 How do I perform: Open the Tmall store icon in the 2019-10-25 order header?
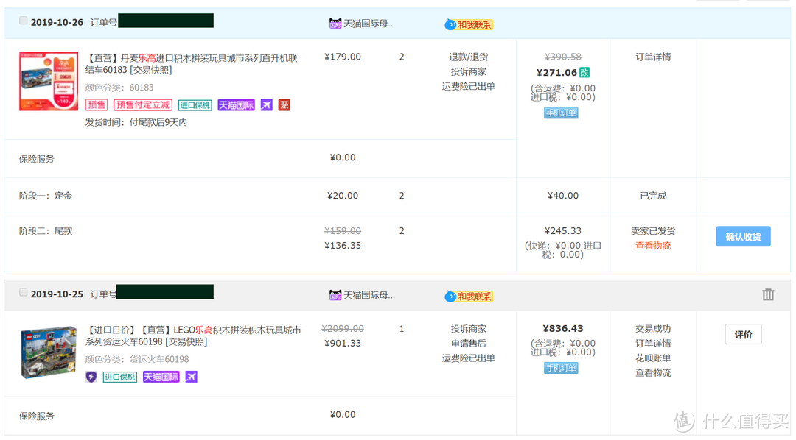[x=335, y=295]
